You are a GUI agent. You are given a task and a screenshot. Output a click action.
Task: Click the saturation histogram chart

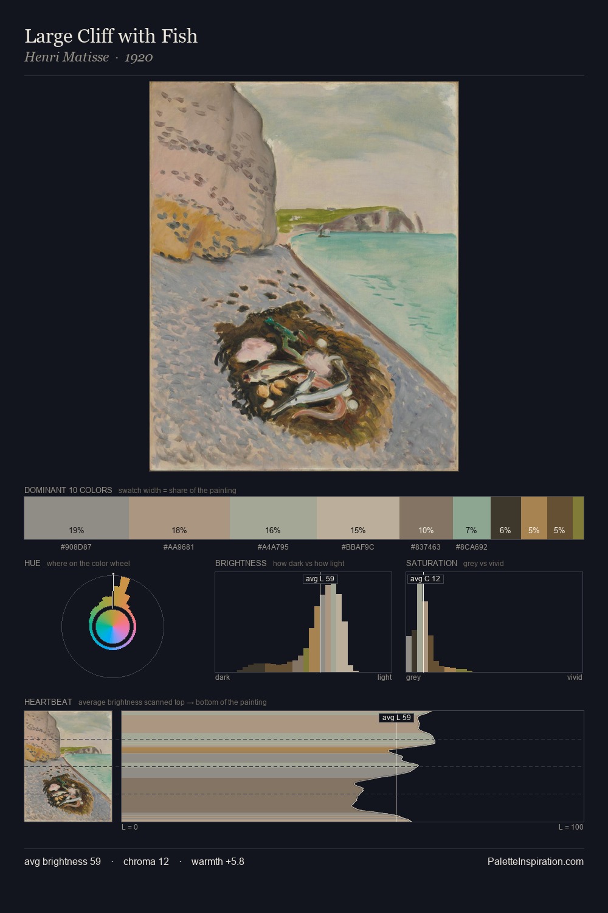click(494, 622)
